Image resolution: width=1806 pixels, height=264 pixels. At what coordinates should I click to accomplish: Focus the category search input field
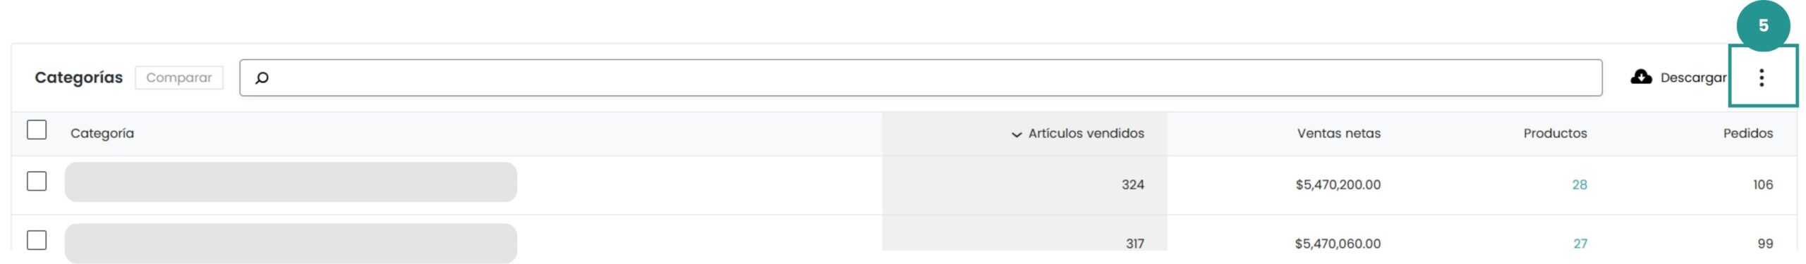[x=921, y=77]
